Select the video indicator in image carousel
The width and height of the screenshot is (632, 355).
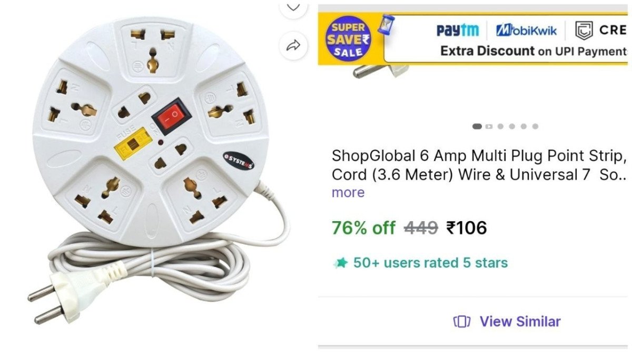click(489, 126)
